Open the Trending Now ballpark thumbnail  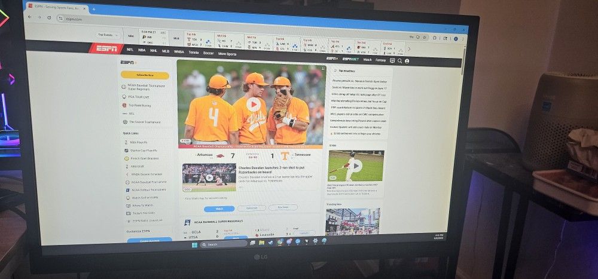tap(353, 221)
